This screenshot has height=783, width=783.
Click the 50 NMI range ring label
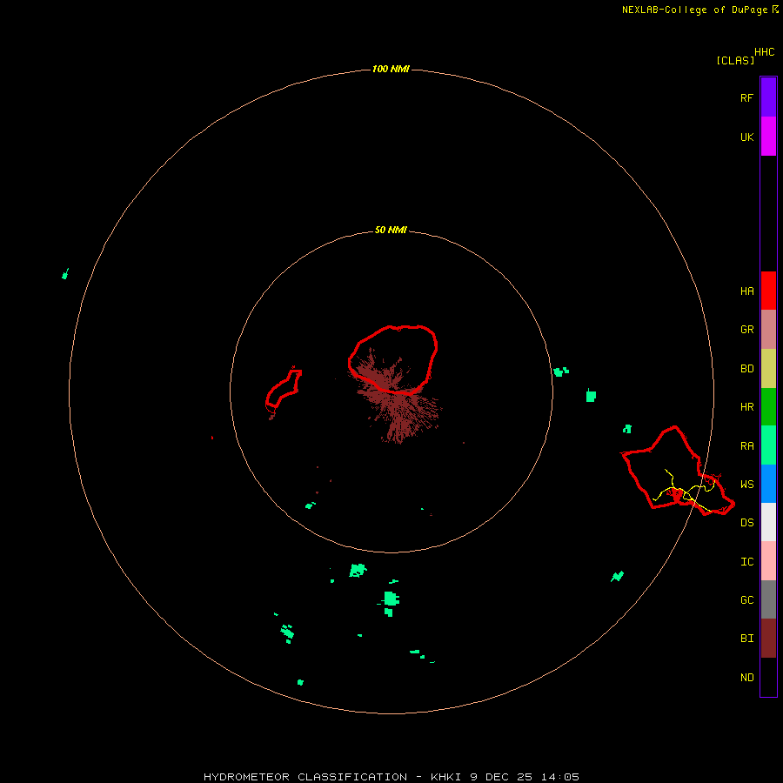tap(391, 231)
